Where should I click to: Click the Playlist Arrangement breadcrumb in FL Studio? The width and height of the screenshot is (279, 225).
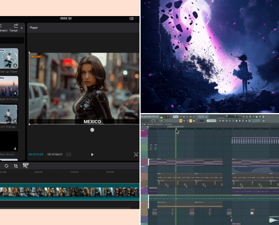point(160,124)
